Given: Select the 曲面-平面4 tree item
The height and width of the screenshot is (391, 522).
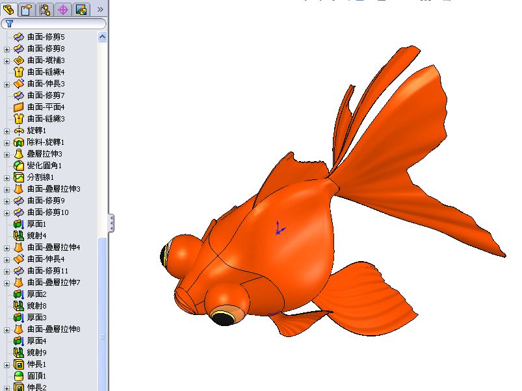Looking at the screenshot, I should [x=47, y=106].
